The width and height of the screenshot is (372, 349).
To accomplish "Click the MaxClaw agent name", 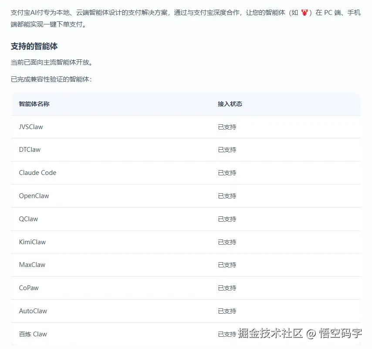I will pyautogui.click(x=32, y=265).
